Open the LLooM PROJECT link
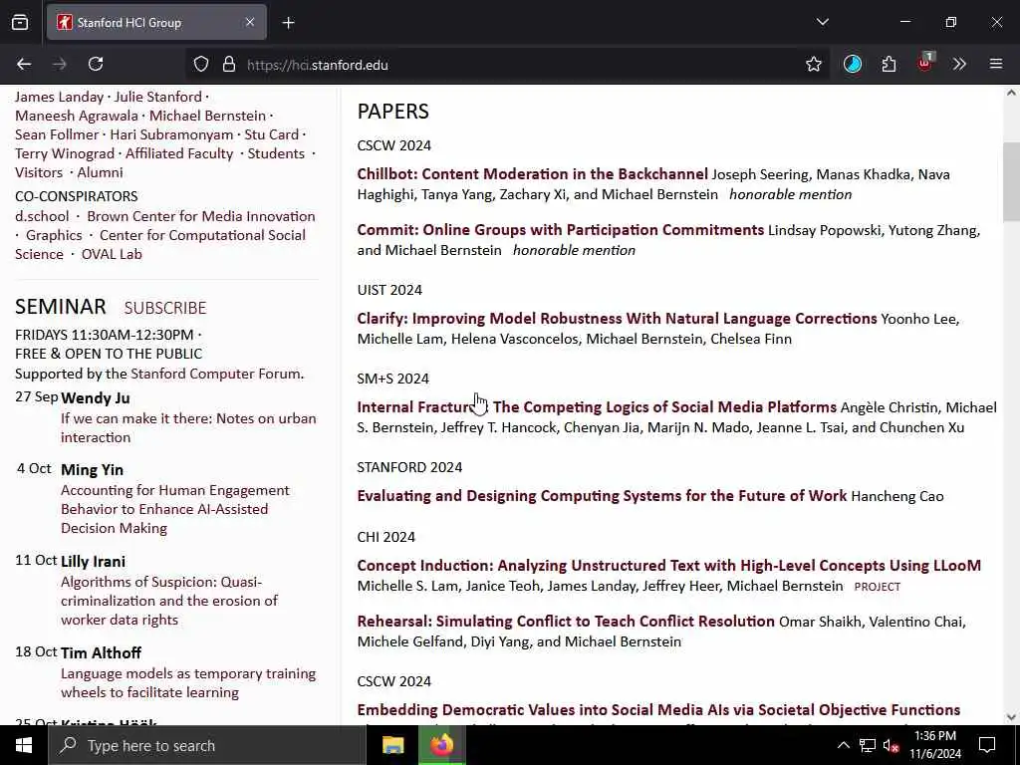The image size is (1020, 765). (877, 587)
